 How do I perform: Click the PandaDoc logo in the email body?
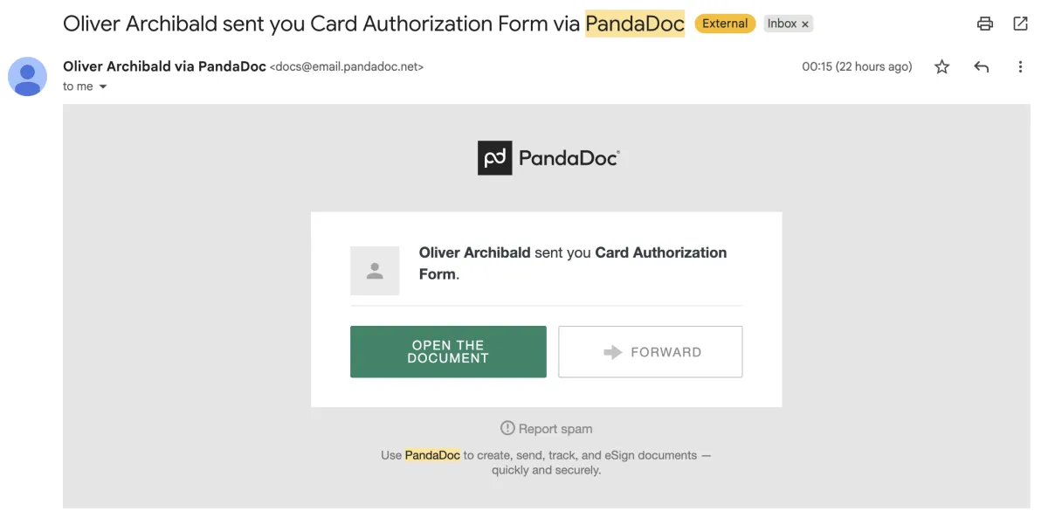tap(548, 158)
